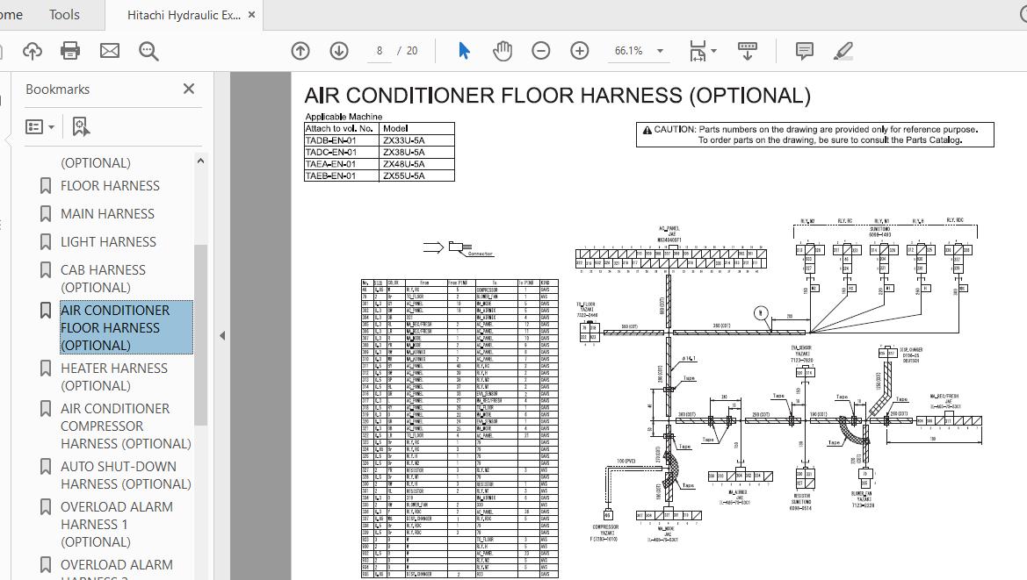Image resolution: width=1027 pixels, height=580 pixels.
Task: Open the MAIN HARNESS bookmark
Action: click(x=107, y=214)
